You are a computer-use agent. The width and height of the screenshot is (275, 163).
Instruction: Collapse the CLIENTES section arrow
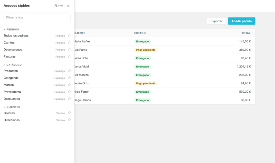pyautogui.click(x=4, y=107)
